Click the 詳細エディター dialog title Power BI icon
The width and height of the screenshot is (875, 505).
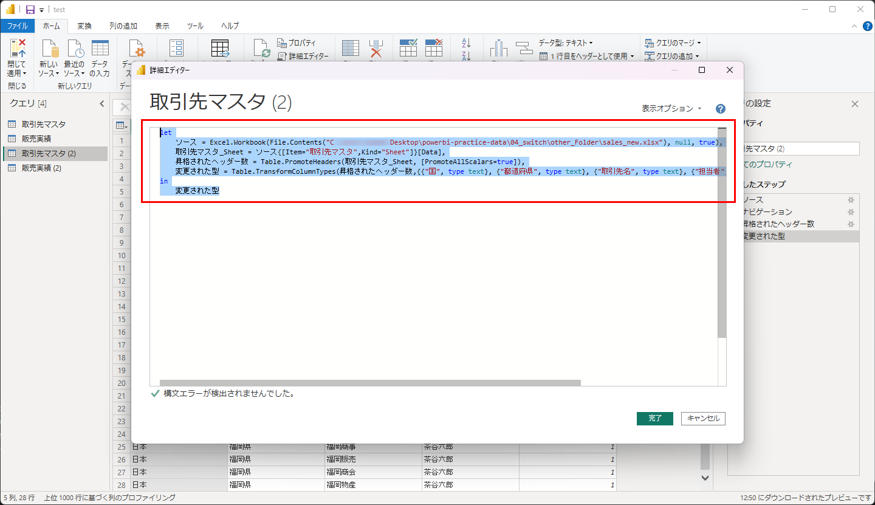[x=142, y=70]
